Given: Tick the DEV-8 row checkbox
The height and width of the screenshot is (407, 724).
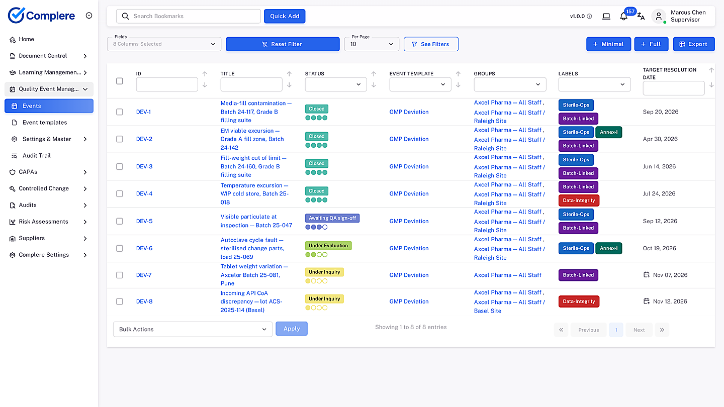Looking at the screenshot, I should click(x=120, y=301).
